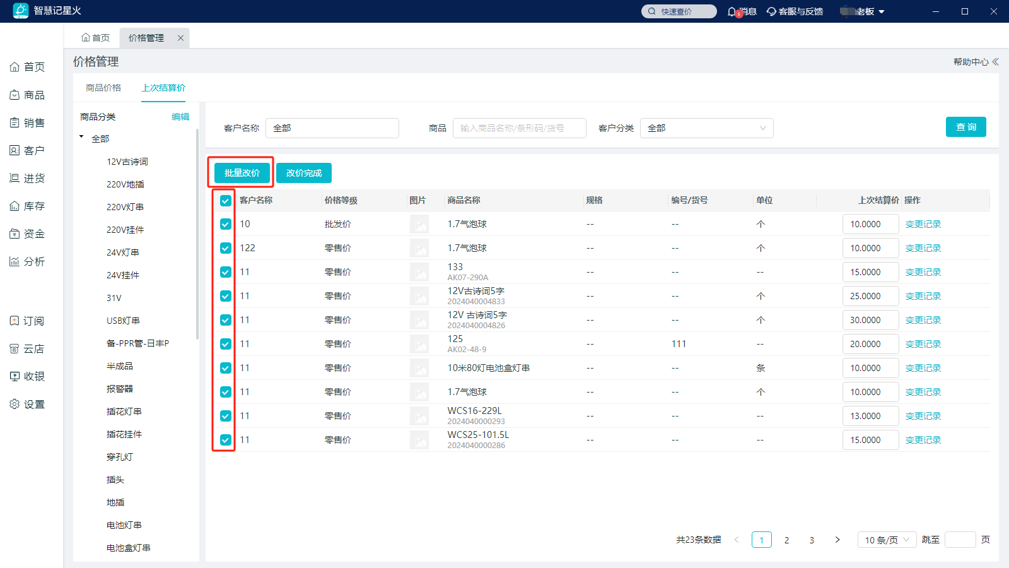Image resolution: width=1009 pixels, height=568 pixels.
Task: Collapse 全部 category tree node
Action: click(81, 137)
